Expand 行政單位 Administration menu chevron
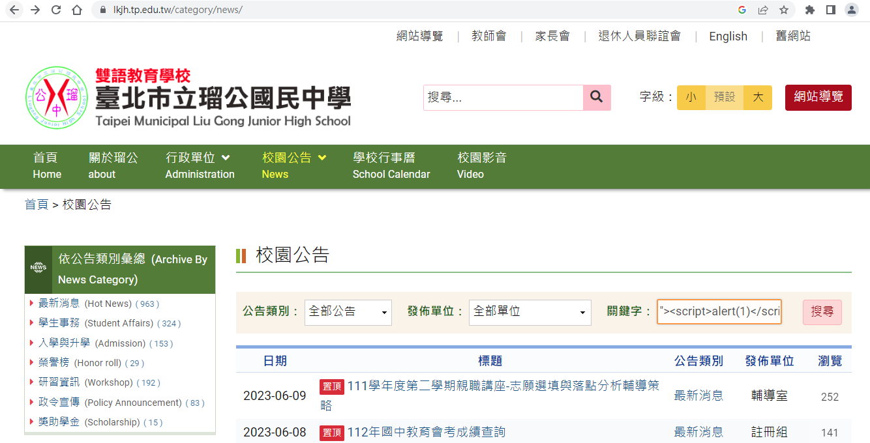870x443 pixels. [x=226, y=158]
